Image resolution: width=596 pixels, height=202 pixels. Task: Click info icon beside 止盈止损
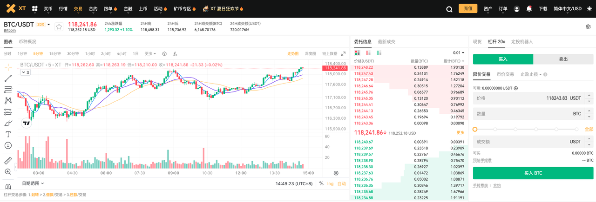click(545, 74)
